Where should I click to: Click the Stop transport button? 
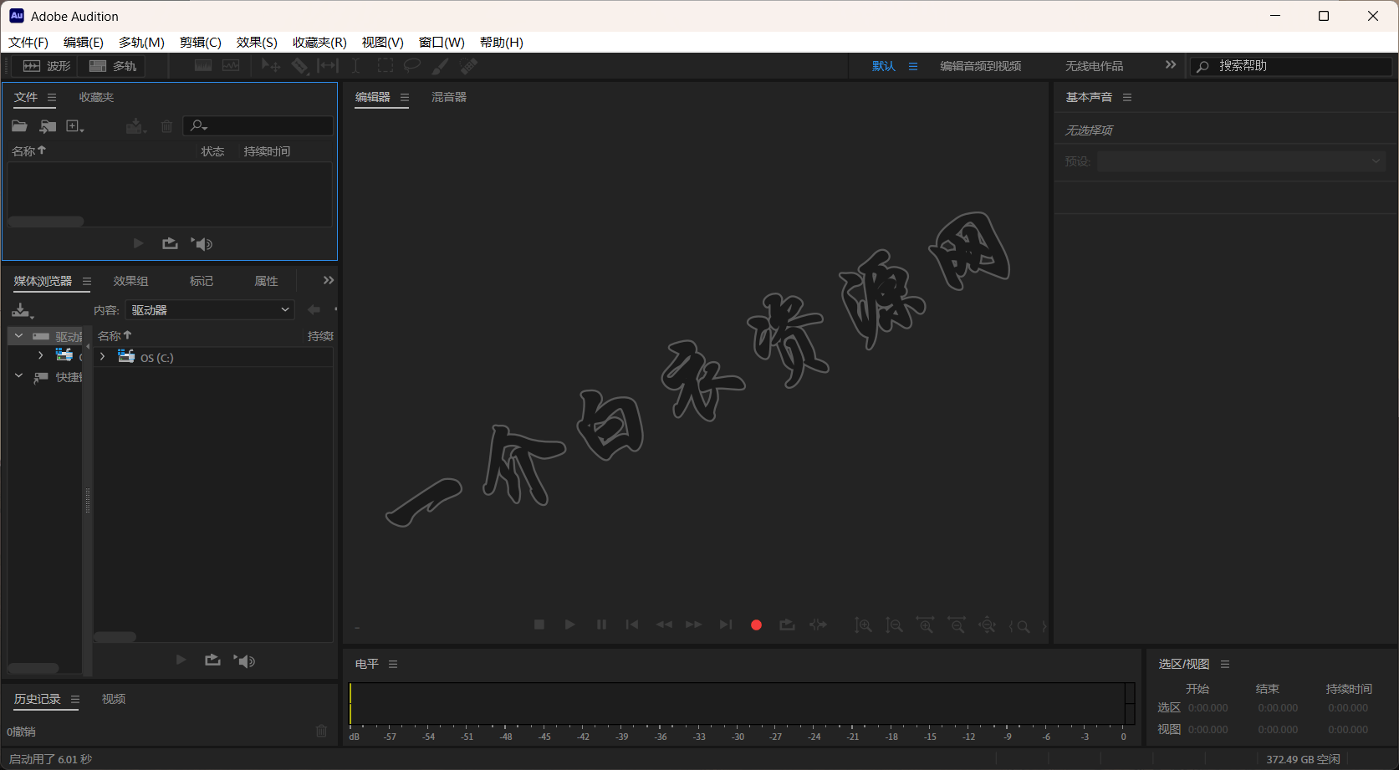539,625
